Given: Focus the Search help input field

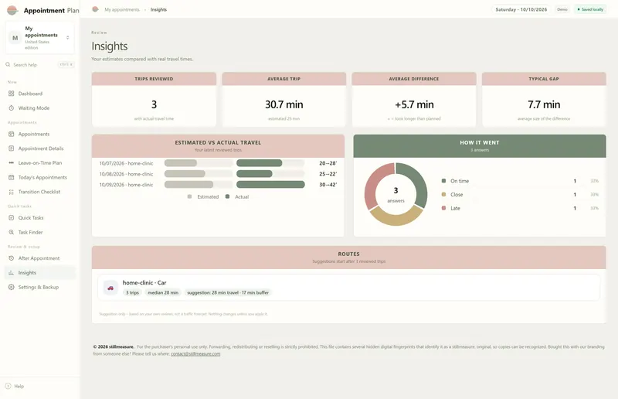Looking at the screenshot, I should click(x=39, y=64).
